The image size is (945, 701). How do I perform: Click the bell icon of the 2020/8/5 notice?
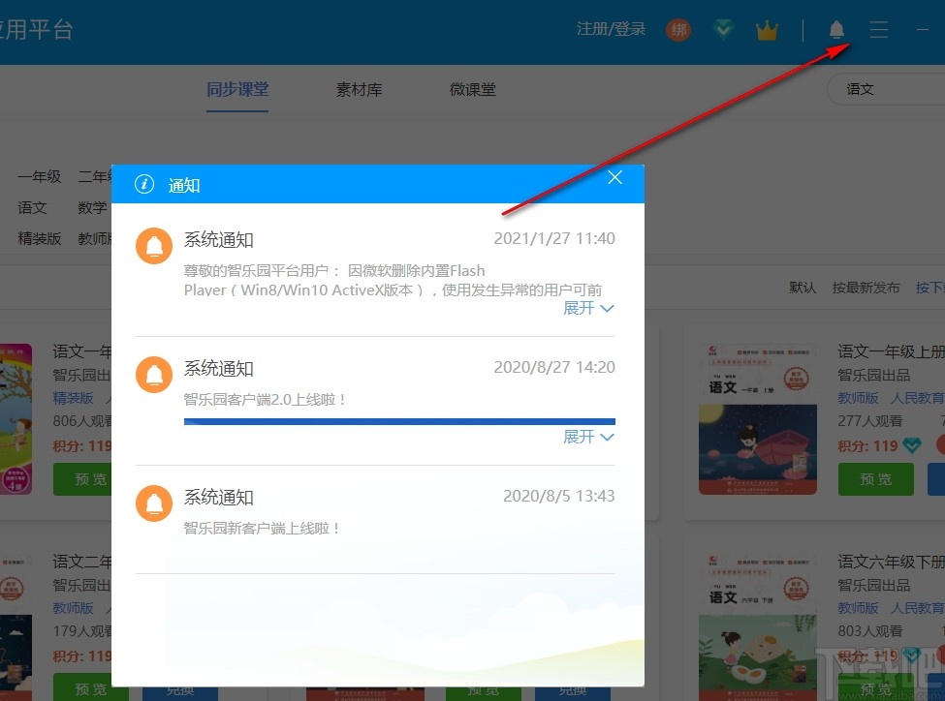pyautogui.click(x=153, y=503)
